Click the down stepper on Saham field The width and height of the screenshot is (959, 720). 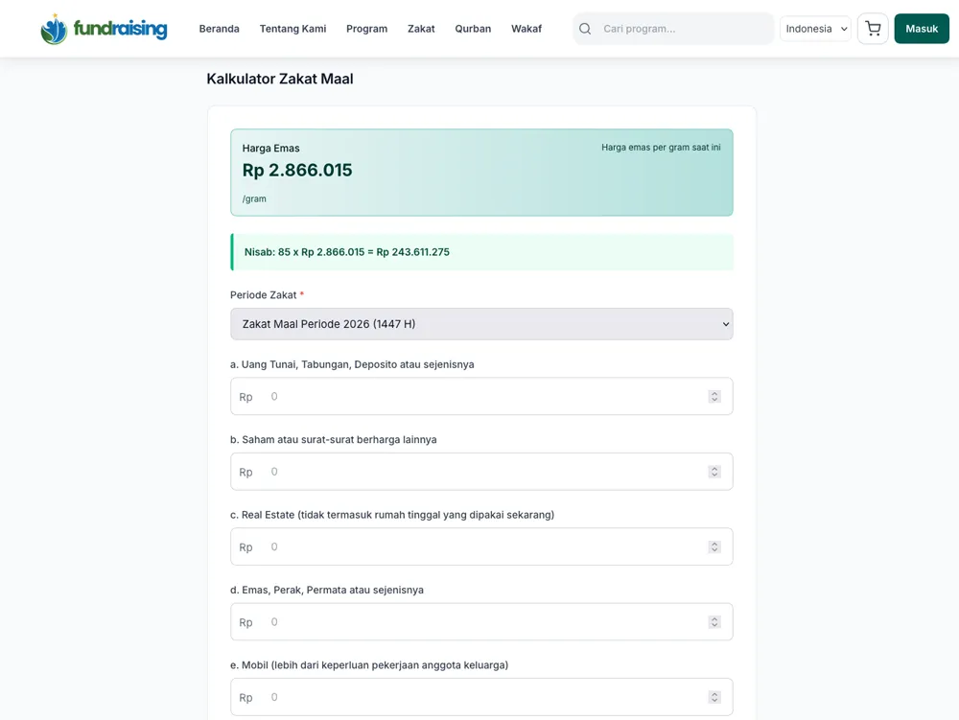[x=714, y=475]
